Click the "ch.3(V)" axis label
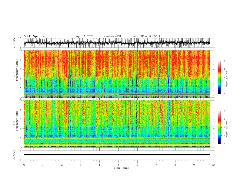The height and width of the screenshot is (185, 240). point(15,155)
